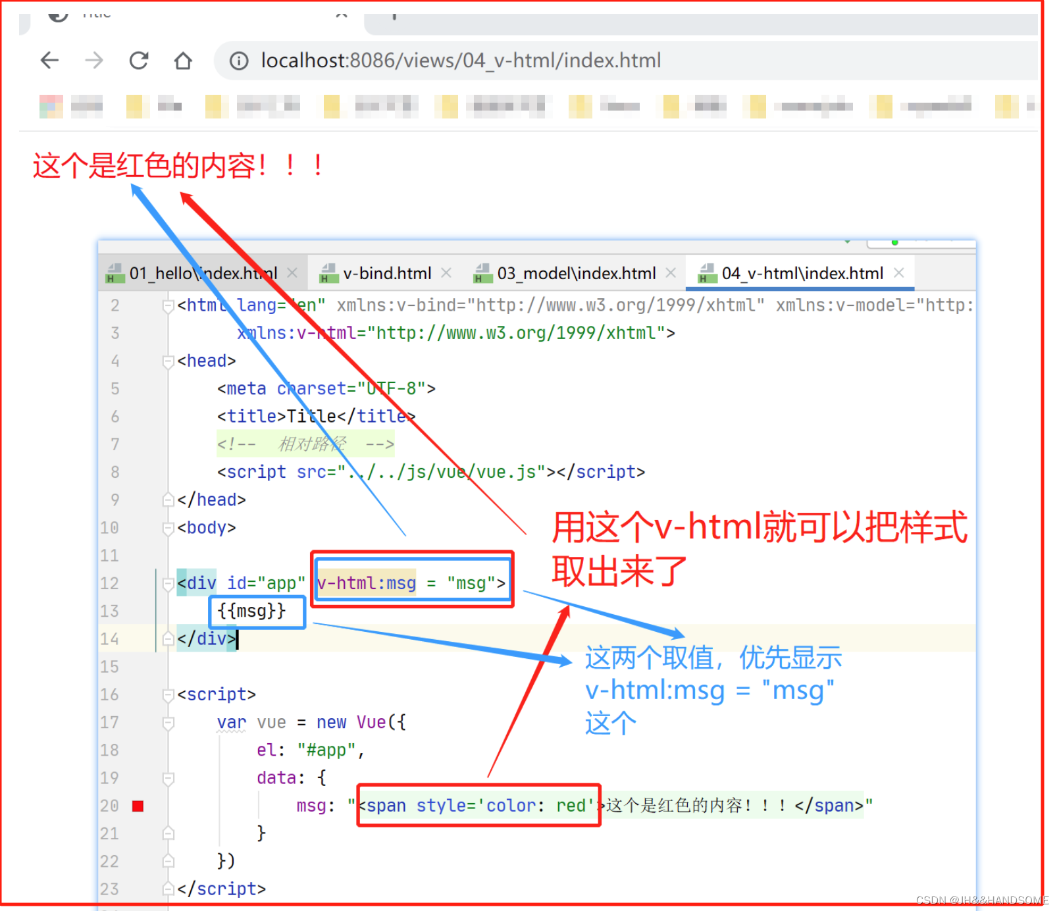
Task: Collapse the Vue constructor fold on line 17
Action: (x=168, y=723)
